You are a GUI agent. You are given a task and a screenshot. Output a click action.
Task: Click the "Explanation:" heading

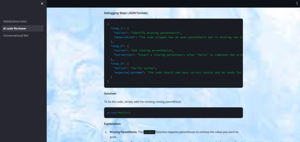tap(112, 124)
